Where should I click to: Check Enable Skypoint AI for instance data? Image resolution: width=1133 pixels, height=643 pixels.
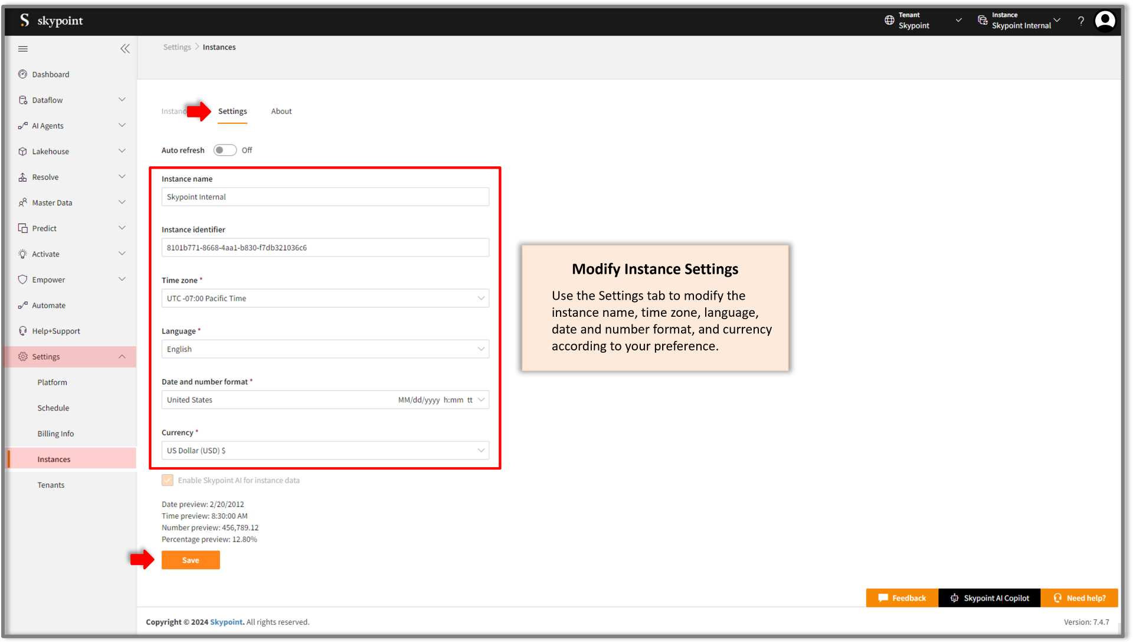[x=168, y=480]
